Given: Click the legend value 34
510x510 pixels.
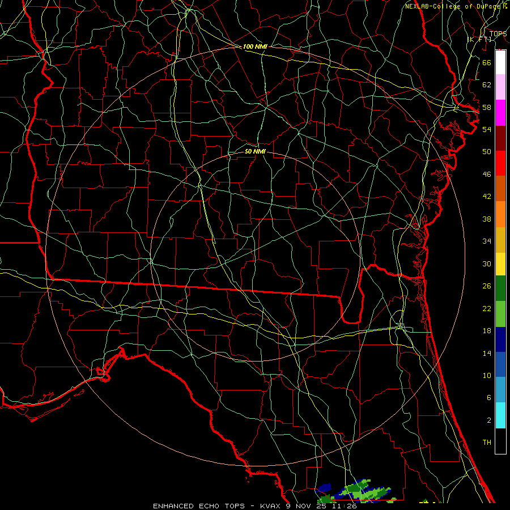Looking at the screenshot, I should pos(487,241).
